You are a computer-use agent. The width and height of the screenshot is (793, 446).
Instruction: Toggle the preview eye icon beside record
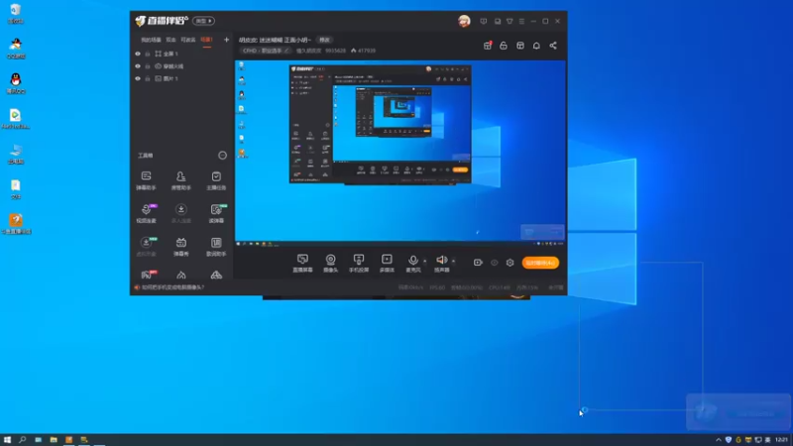[x=494, y=263]
